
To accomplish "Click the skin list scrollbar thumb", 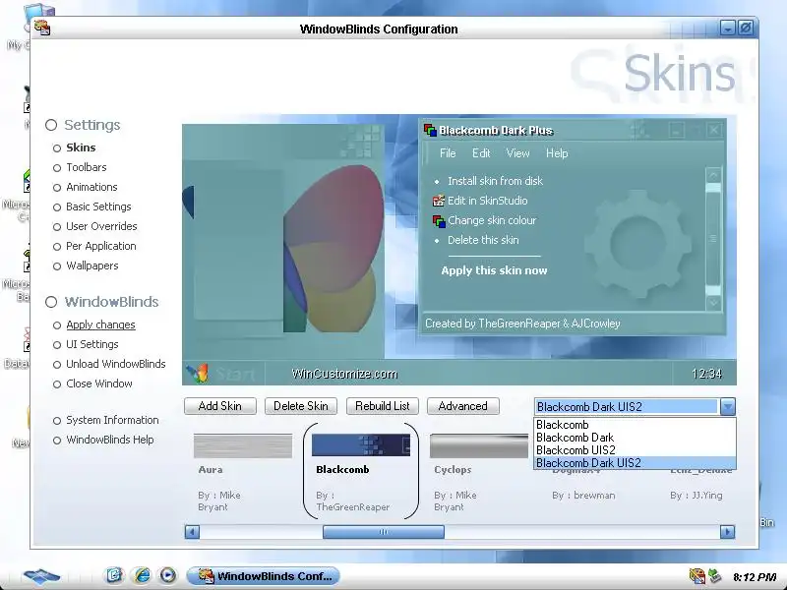I will tap(384, 532).
